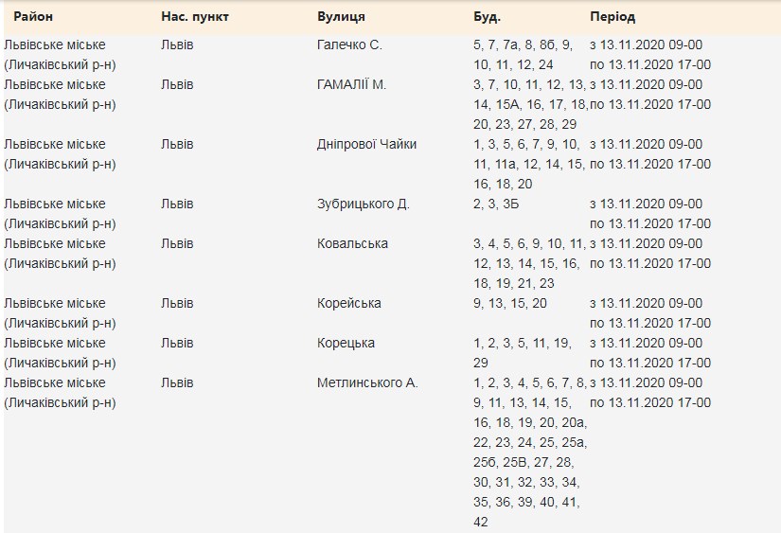Click house numbers for Корейська street

coord(509,303)
